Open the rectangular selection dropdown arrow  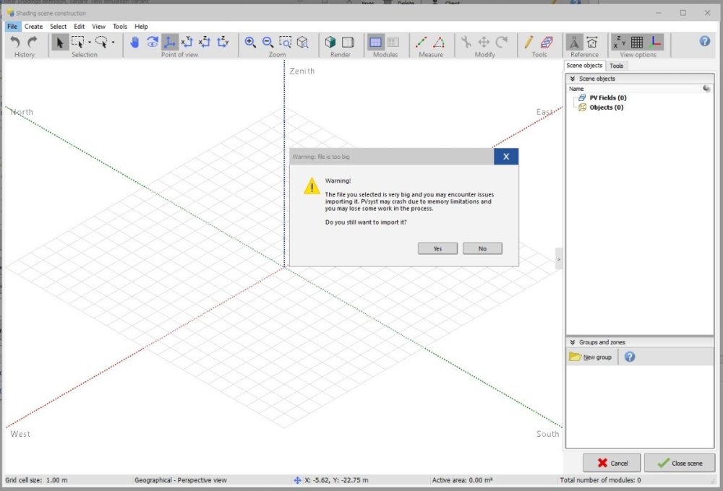tap(91, 42)
